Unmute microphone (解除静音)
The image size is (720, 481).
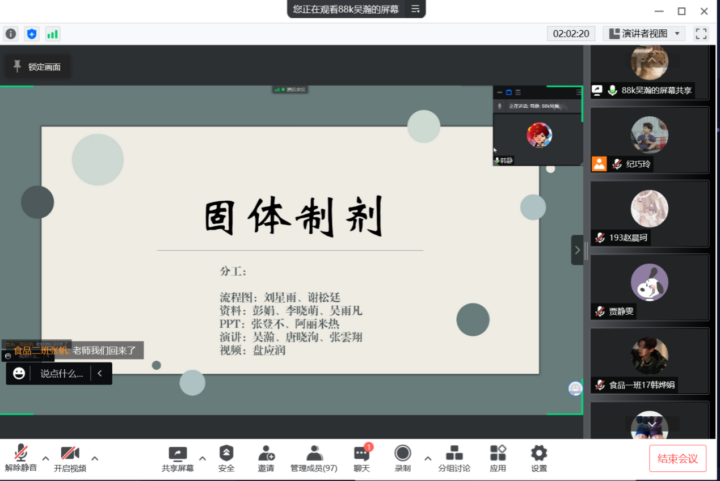click(x=21, y=458)
